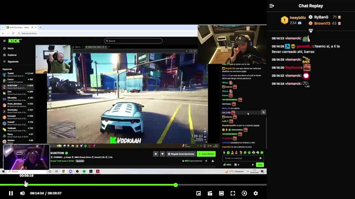Click the green seek bar handle
Screen dimensions: 355x199
[x=176, y=185]
